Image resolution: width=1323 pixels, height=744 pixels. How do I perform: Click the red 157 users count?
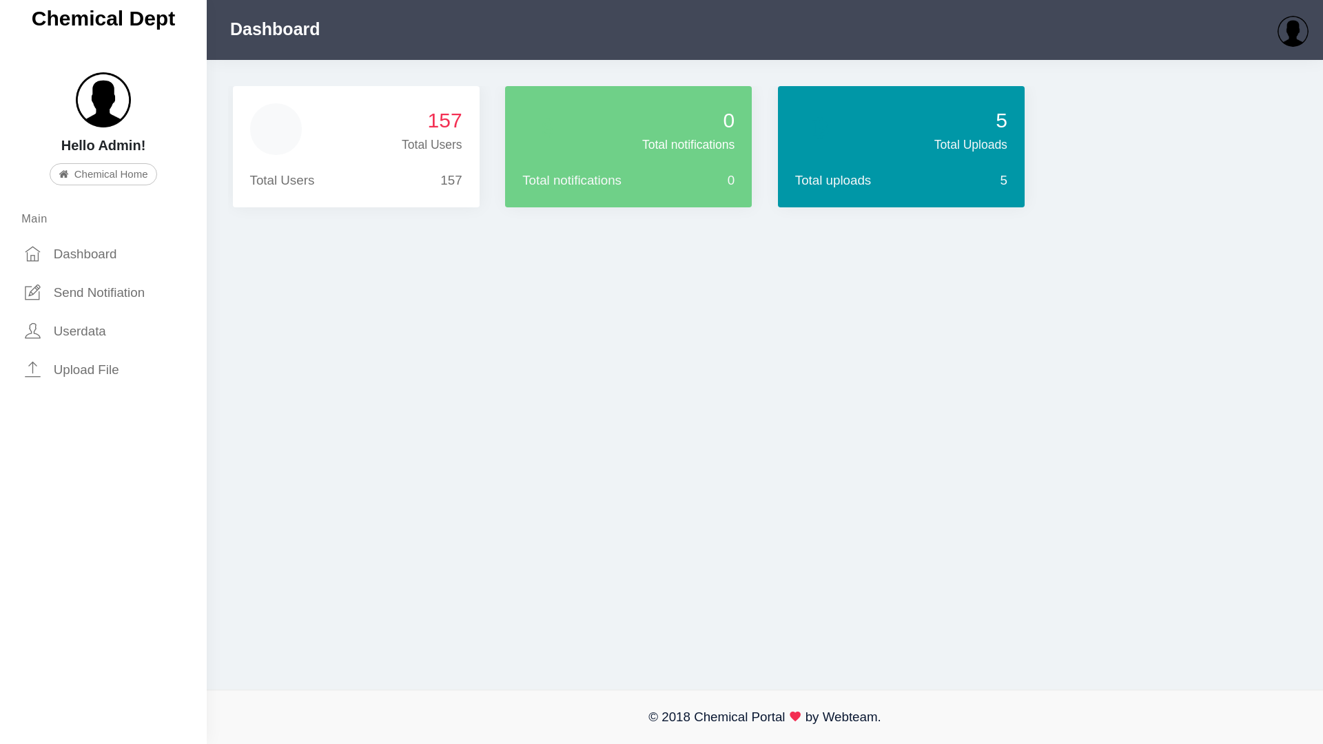point(444,121)
